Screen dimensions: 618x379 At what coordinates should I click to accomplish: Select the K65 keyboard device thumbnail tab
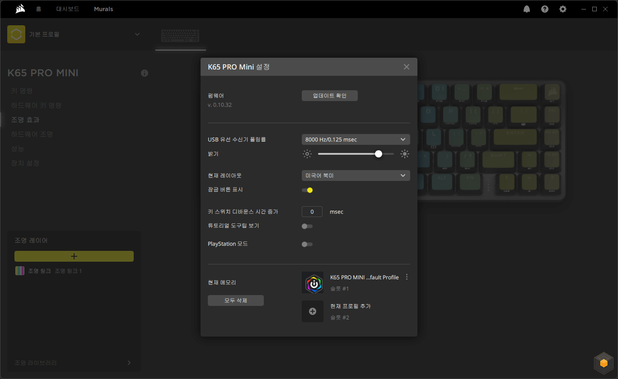(180, 36)
